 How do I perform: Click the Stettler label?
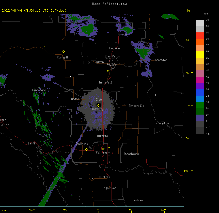tap(161, 60)
